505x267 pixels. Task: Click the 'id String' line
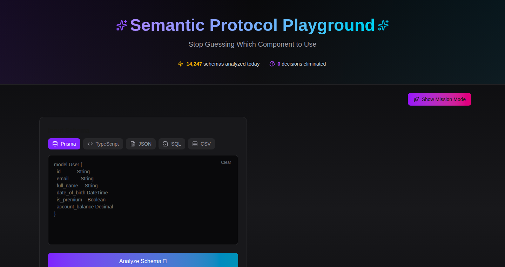[73, 172]
